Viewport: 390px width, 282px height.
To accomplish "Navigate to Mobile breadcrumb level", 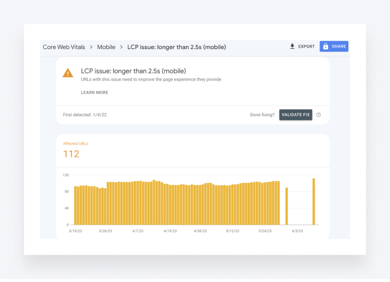I will (x=106, y=47).
